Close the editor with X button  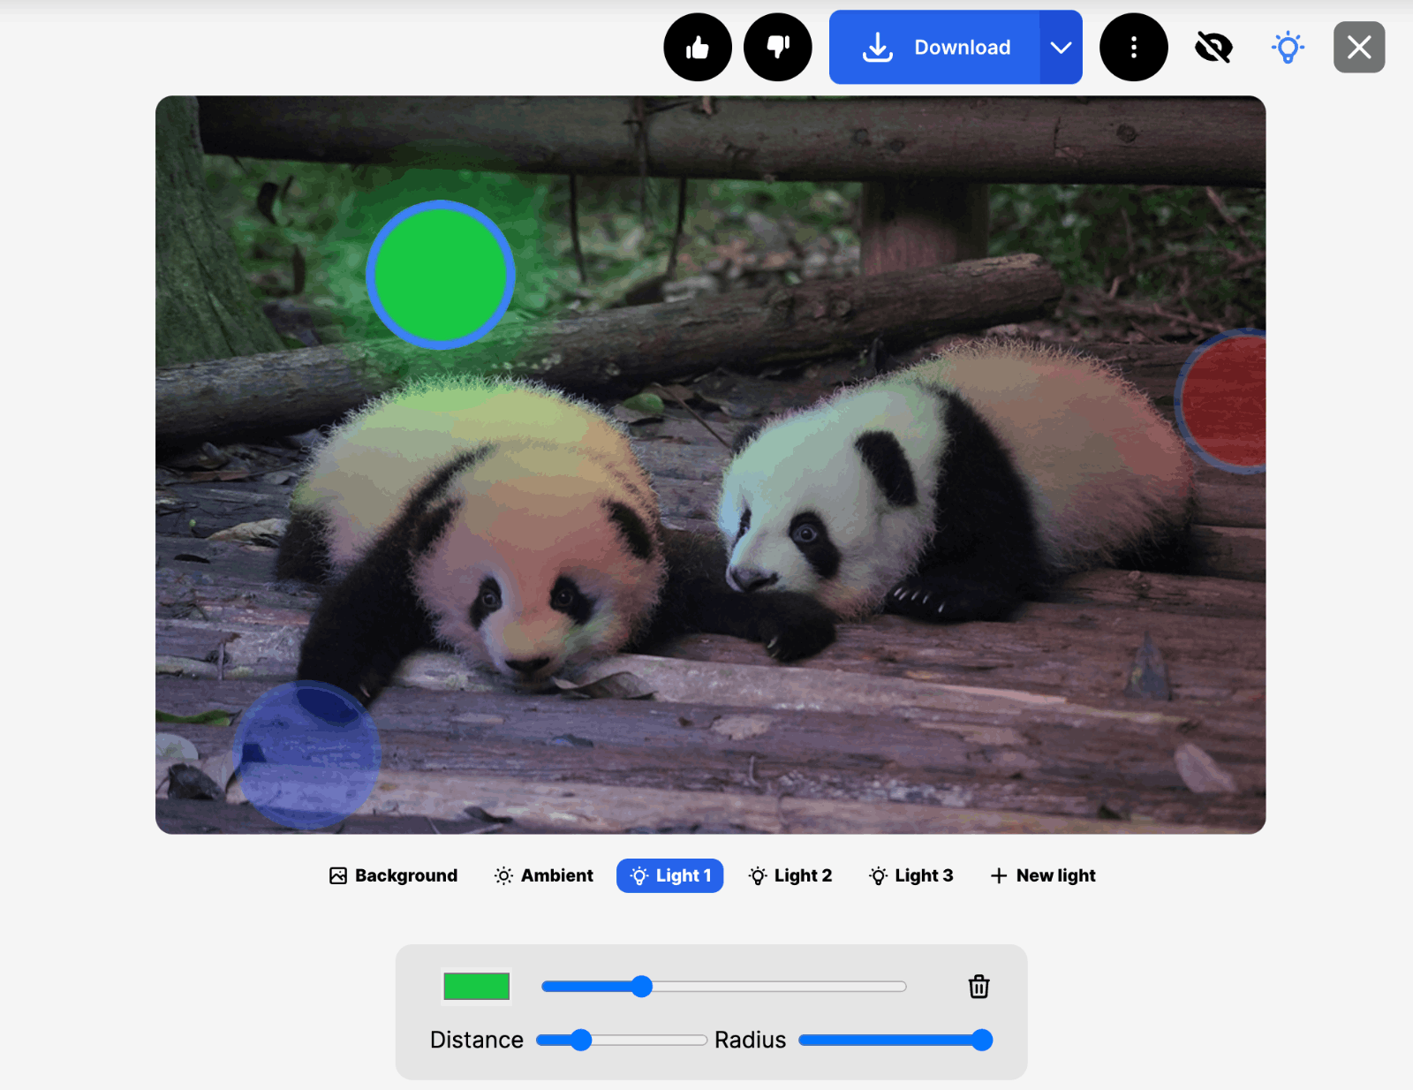(x=1358, y=48)
